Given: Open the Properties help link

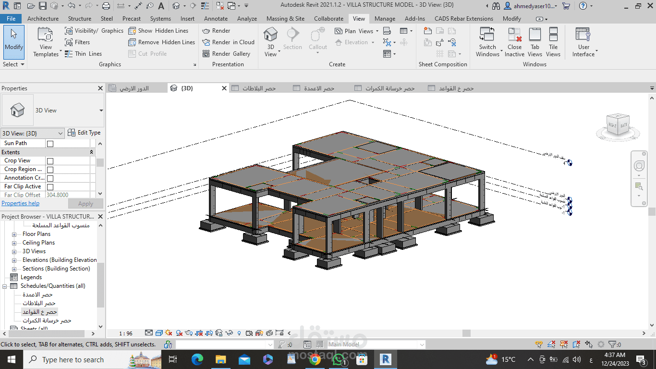Looking at the screenshot, I should pos(20,203).
